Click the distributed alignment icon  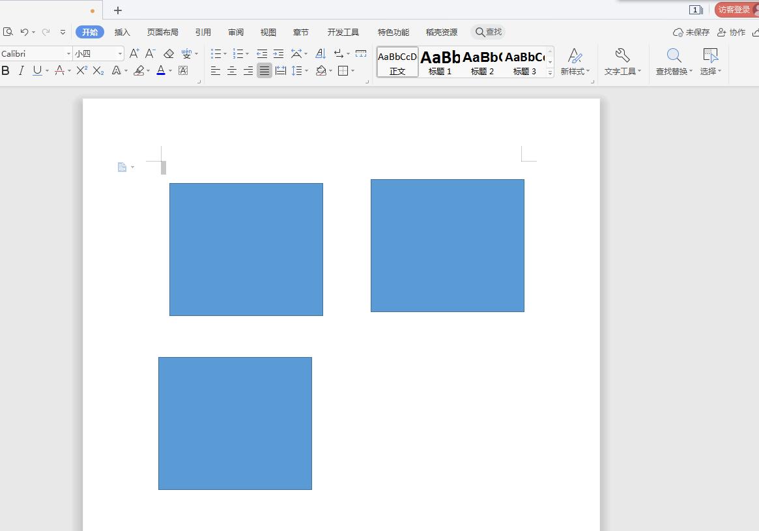pyautogui.click(x=281, y=70)
